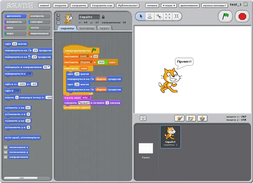This screenshot has height=183, width=253.
Task: Select the 'контроль' block category
Action: point(39,16)
